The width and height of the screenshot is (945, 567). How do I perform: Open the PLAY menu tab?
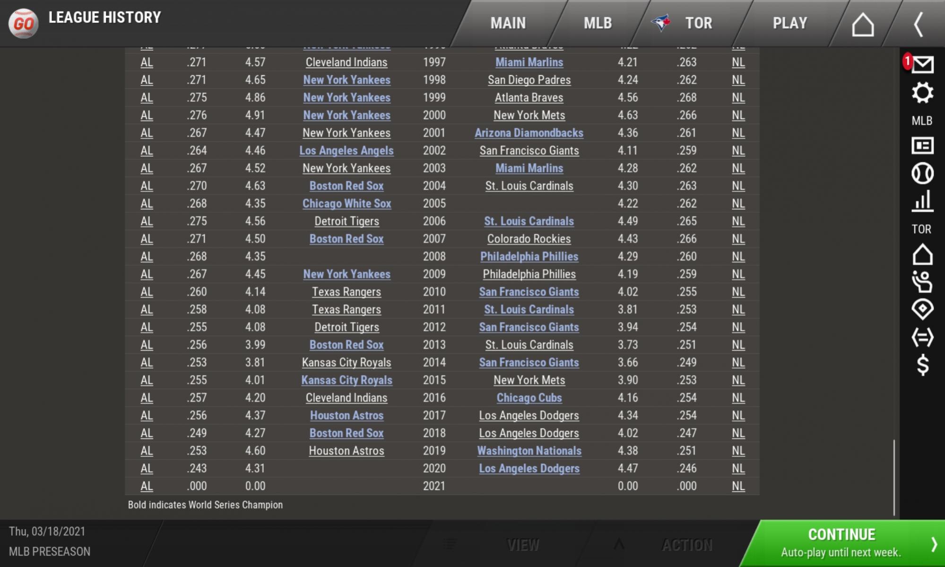(x=789, y=22)
